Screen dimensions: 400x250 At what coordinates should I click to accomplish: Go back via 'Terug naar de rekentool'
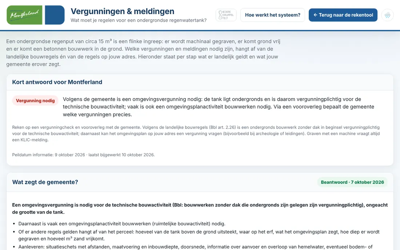click(343, 15)
